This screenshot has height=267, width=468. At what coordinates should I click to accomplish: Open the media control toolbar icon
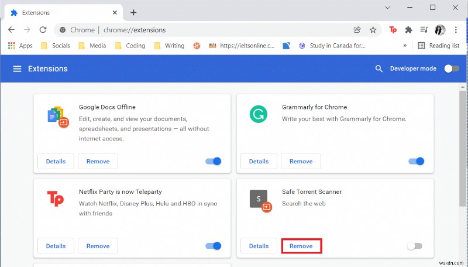point(424,29)
